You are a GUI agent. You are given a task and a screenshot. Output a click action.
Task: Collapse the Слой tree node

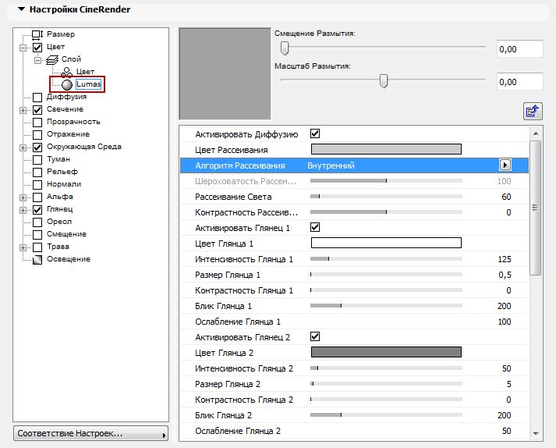pos(37,60)
